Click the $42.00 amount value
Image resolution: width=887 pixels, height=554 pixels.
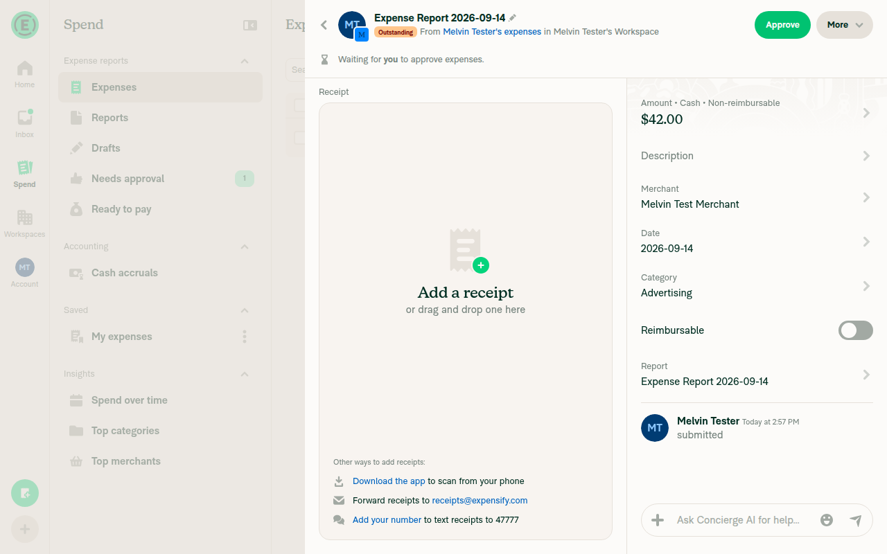662,119
